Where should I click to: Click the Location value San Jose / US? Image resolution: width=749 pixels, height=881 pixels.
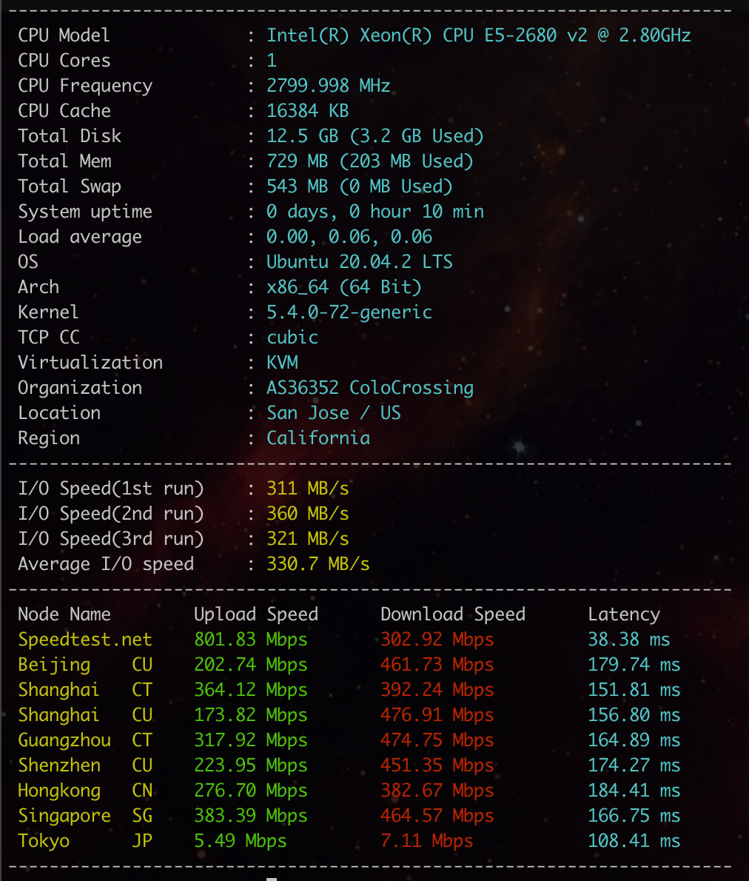pos(333,413)
